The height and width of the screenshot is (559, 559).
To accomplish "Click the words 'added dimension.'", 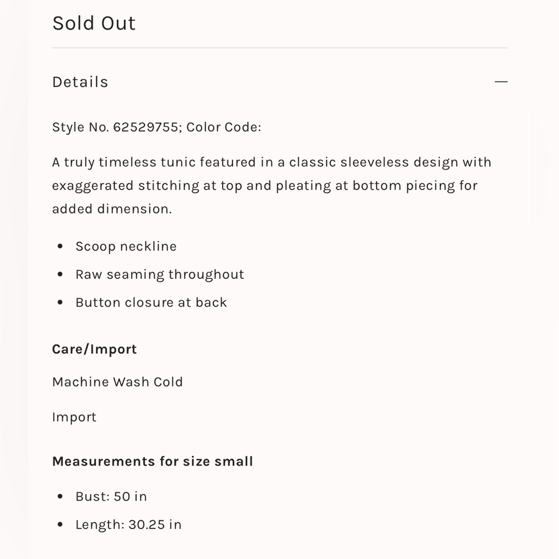I will [112, 209].
